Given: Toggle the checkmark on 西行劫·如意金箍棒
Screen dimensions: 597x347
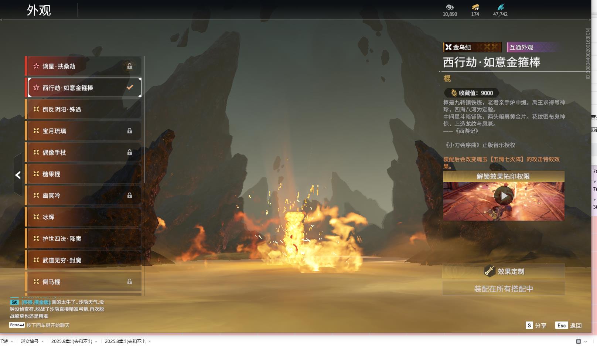Looking at the screenshot, I should [130, 88].
